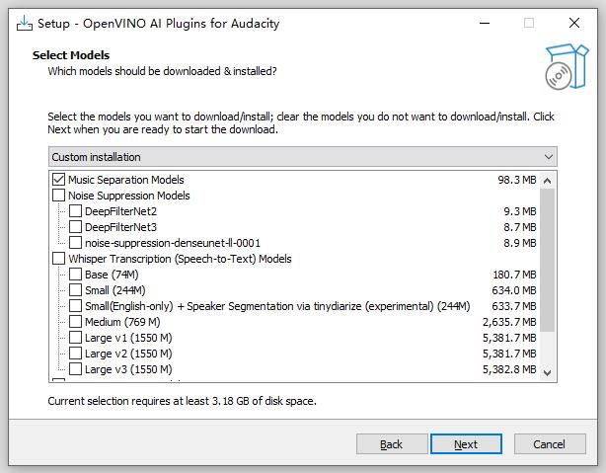
Task: Click the 2,635.7 MB size value
Action: [x=509, y=322]
